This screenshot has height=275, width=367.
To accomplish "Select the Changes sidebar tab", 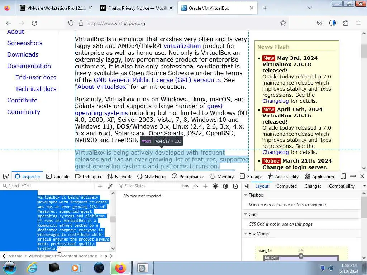I will [x=313, y=186].
